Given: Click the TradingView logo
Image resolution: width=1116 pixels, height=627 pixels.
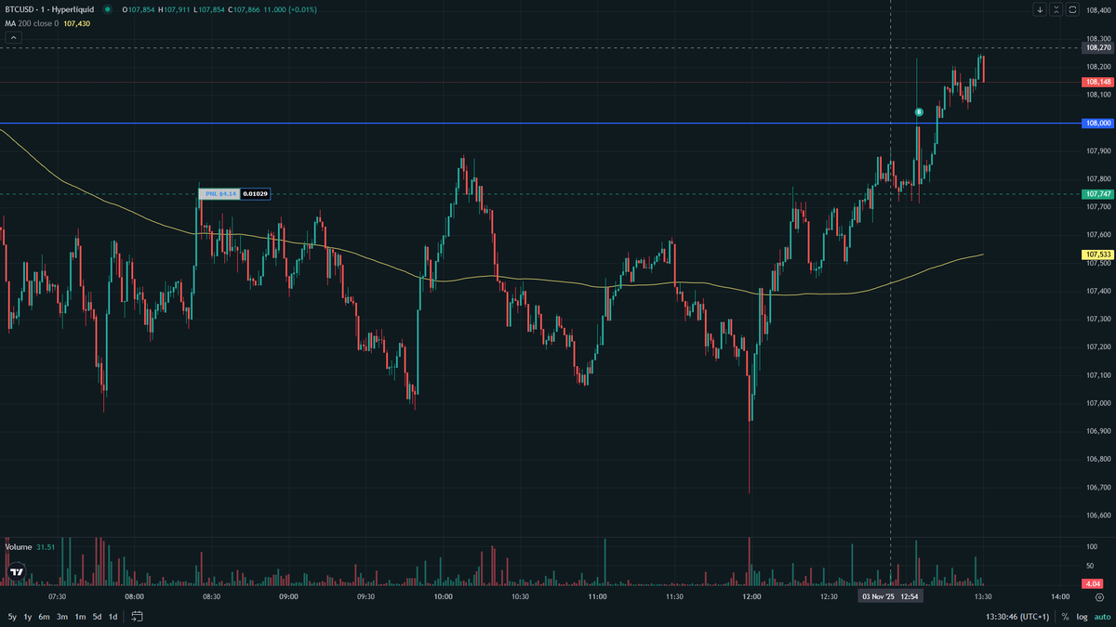Looking at the screenshot, I should click(x=17, y=572).
